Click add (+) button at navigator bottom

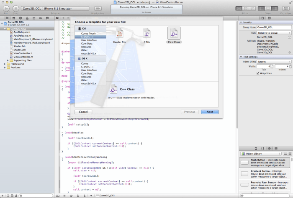[3, 195]
